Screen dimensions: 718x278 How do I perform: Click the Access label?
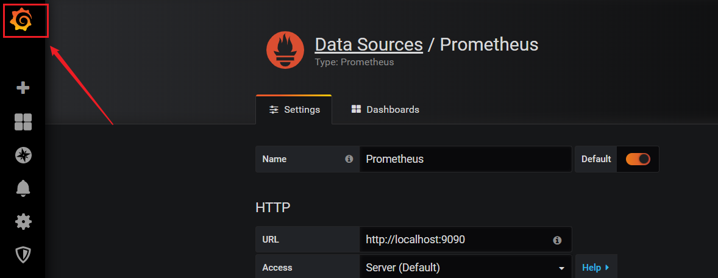tap(277, 268)
